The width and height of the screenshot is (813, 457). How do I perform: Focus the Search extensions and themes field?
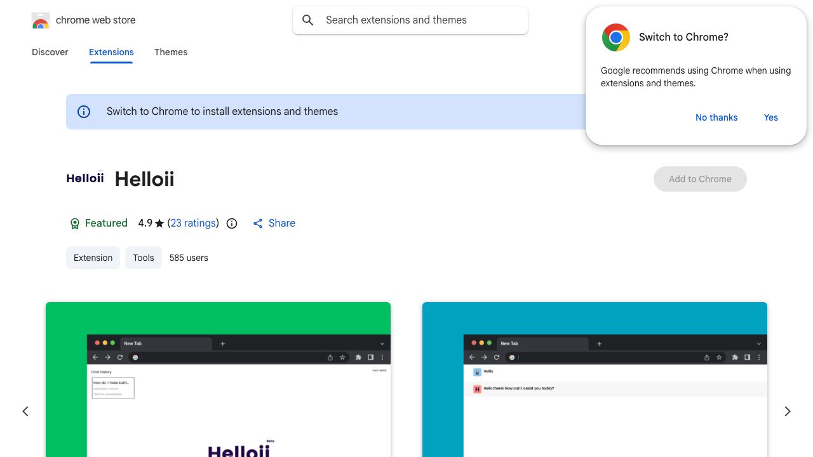(410, 20)
